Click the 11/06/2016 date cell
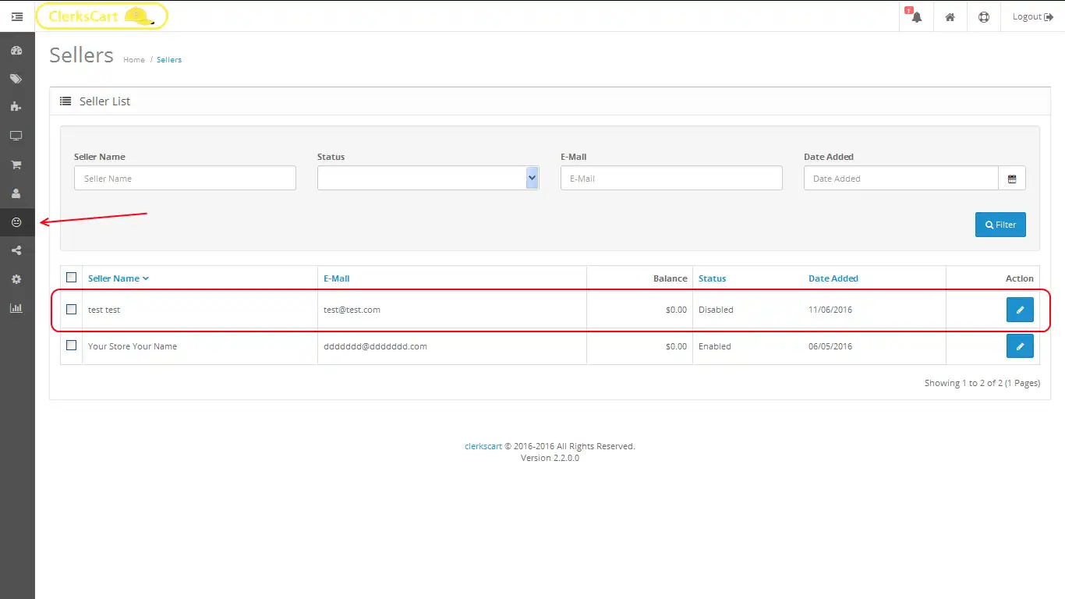The height and width of the screenshot is (599, 1065). pos(830,310)
